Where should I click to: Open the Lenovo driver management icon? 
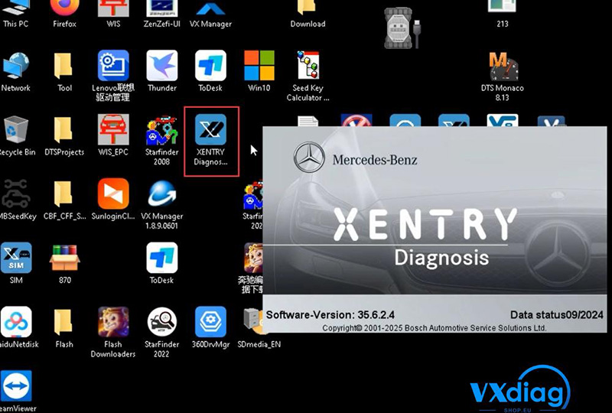(x=113, y=76)
